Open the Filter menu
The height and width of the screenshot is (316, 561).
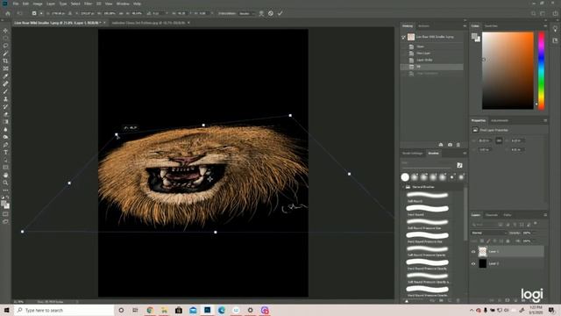(x=88, y=4)
